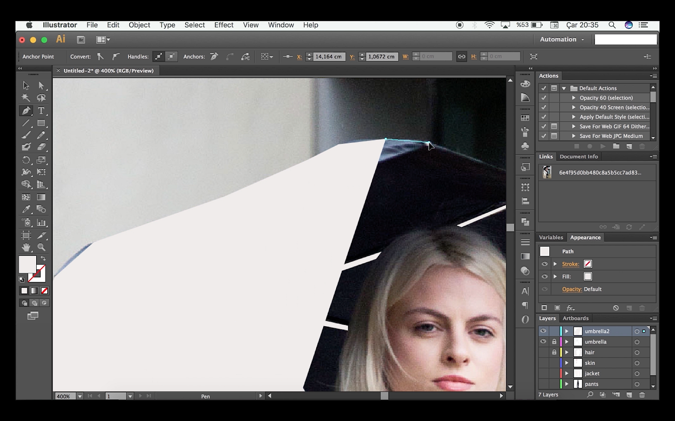
Task: Open the Effect menu
Action: pyautogui.click(x=224, y=25)
